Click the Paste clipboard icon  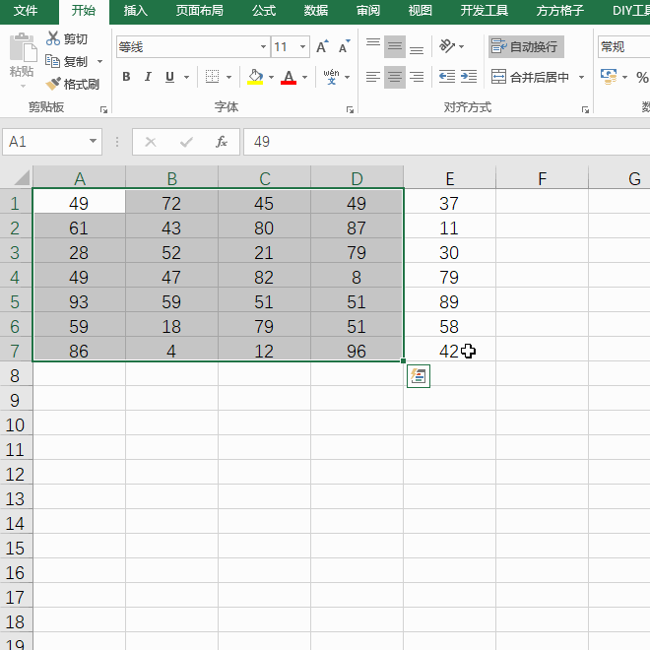click(23, 47)
